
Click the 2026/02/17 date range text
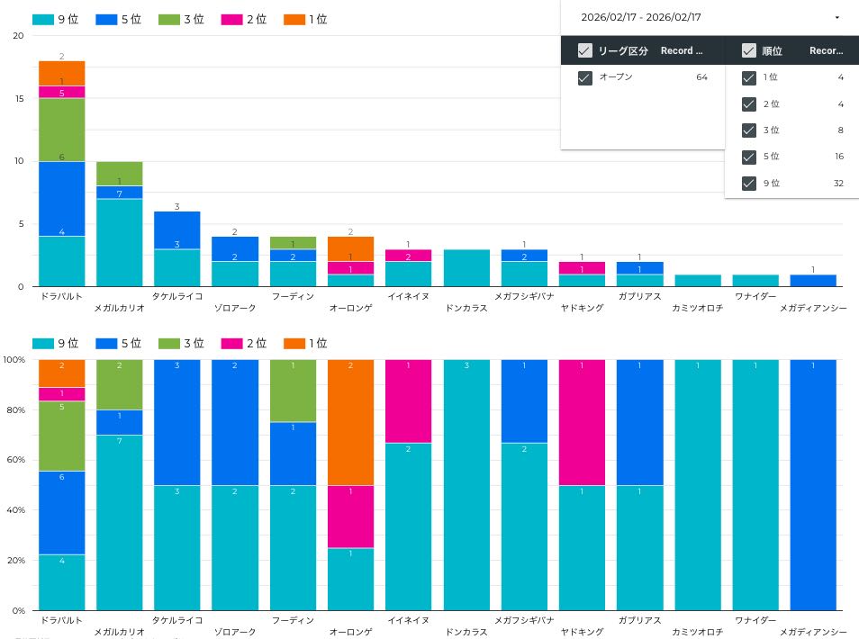640,17
